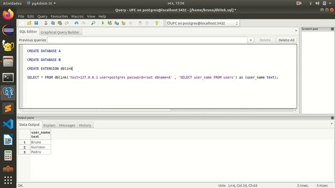Open the View menu
This screenshot has height=188, width=335.
click(91, 16)
